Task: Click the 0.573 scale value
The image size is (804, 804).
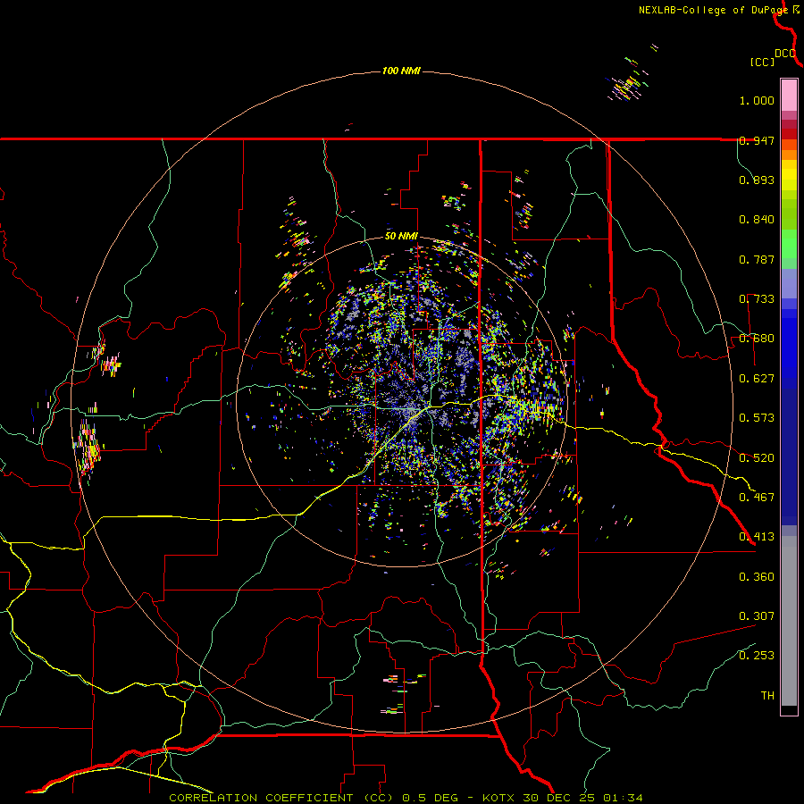Action: [x=757, y=418]
